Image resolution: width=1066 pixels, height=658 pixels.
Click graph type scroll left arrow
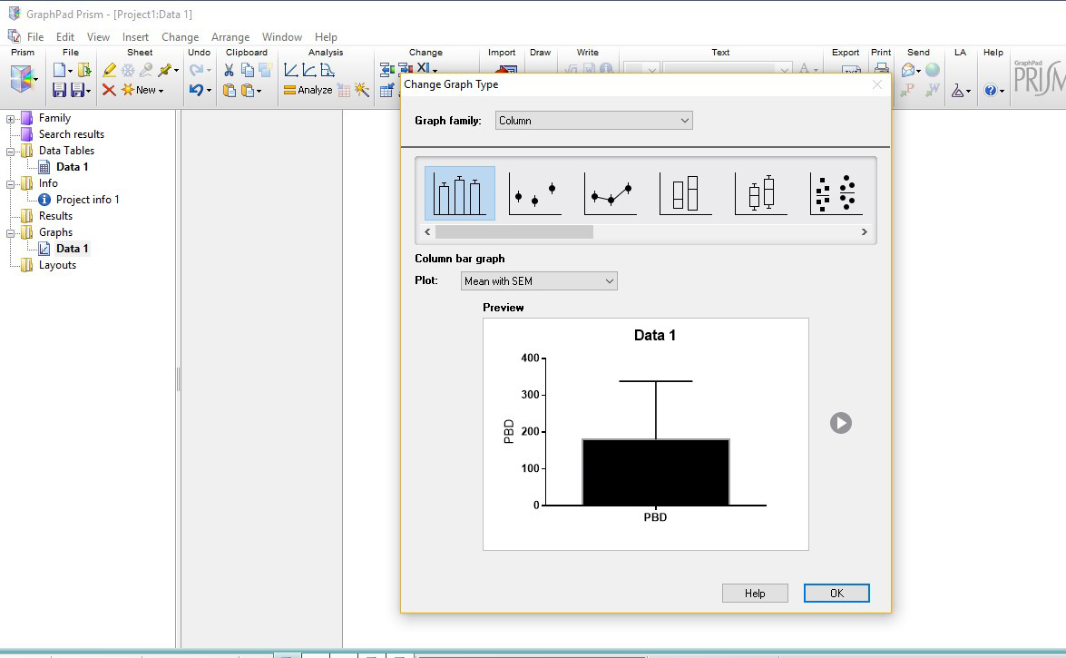point(427,232)
